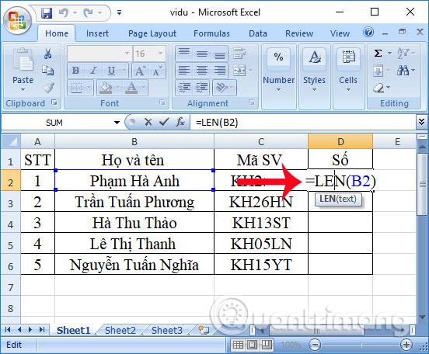Toggle Wrap Text option
Screen dimensions: 429x354
[239, 54]
